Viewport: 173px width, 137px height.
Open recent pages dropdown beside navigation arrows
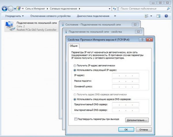(15, 9)
